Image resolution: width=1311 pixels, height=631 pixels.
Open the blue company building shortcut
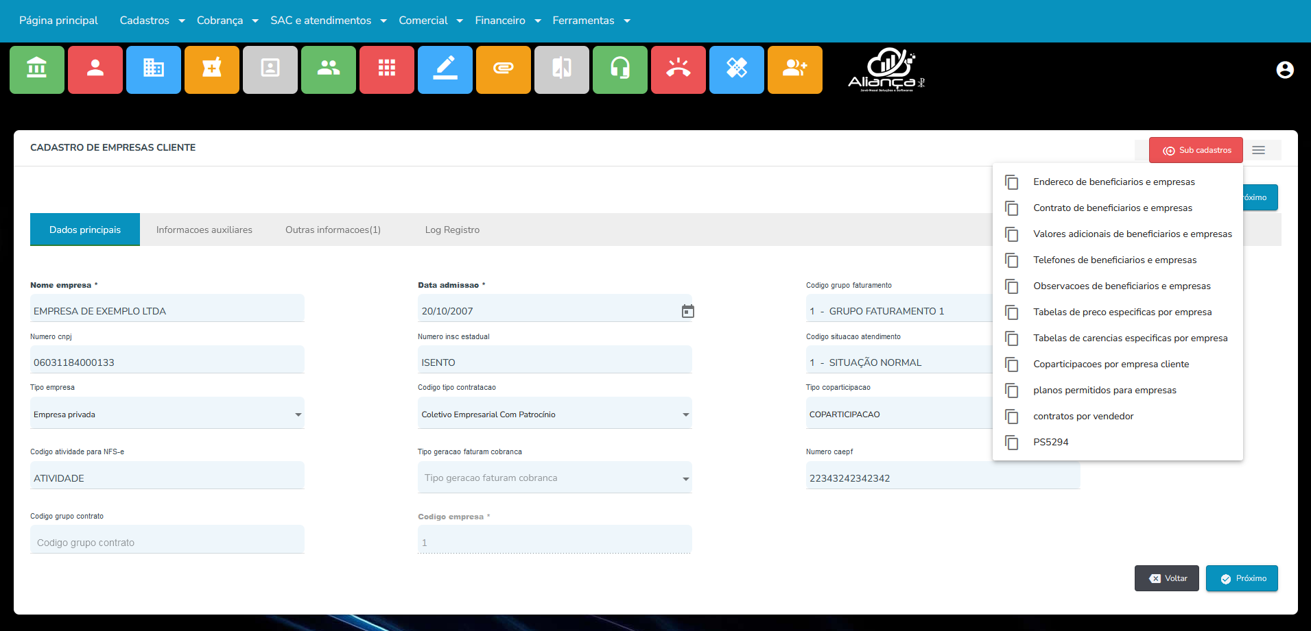pos(154,69)
